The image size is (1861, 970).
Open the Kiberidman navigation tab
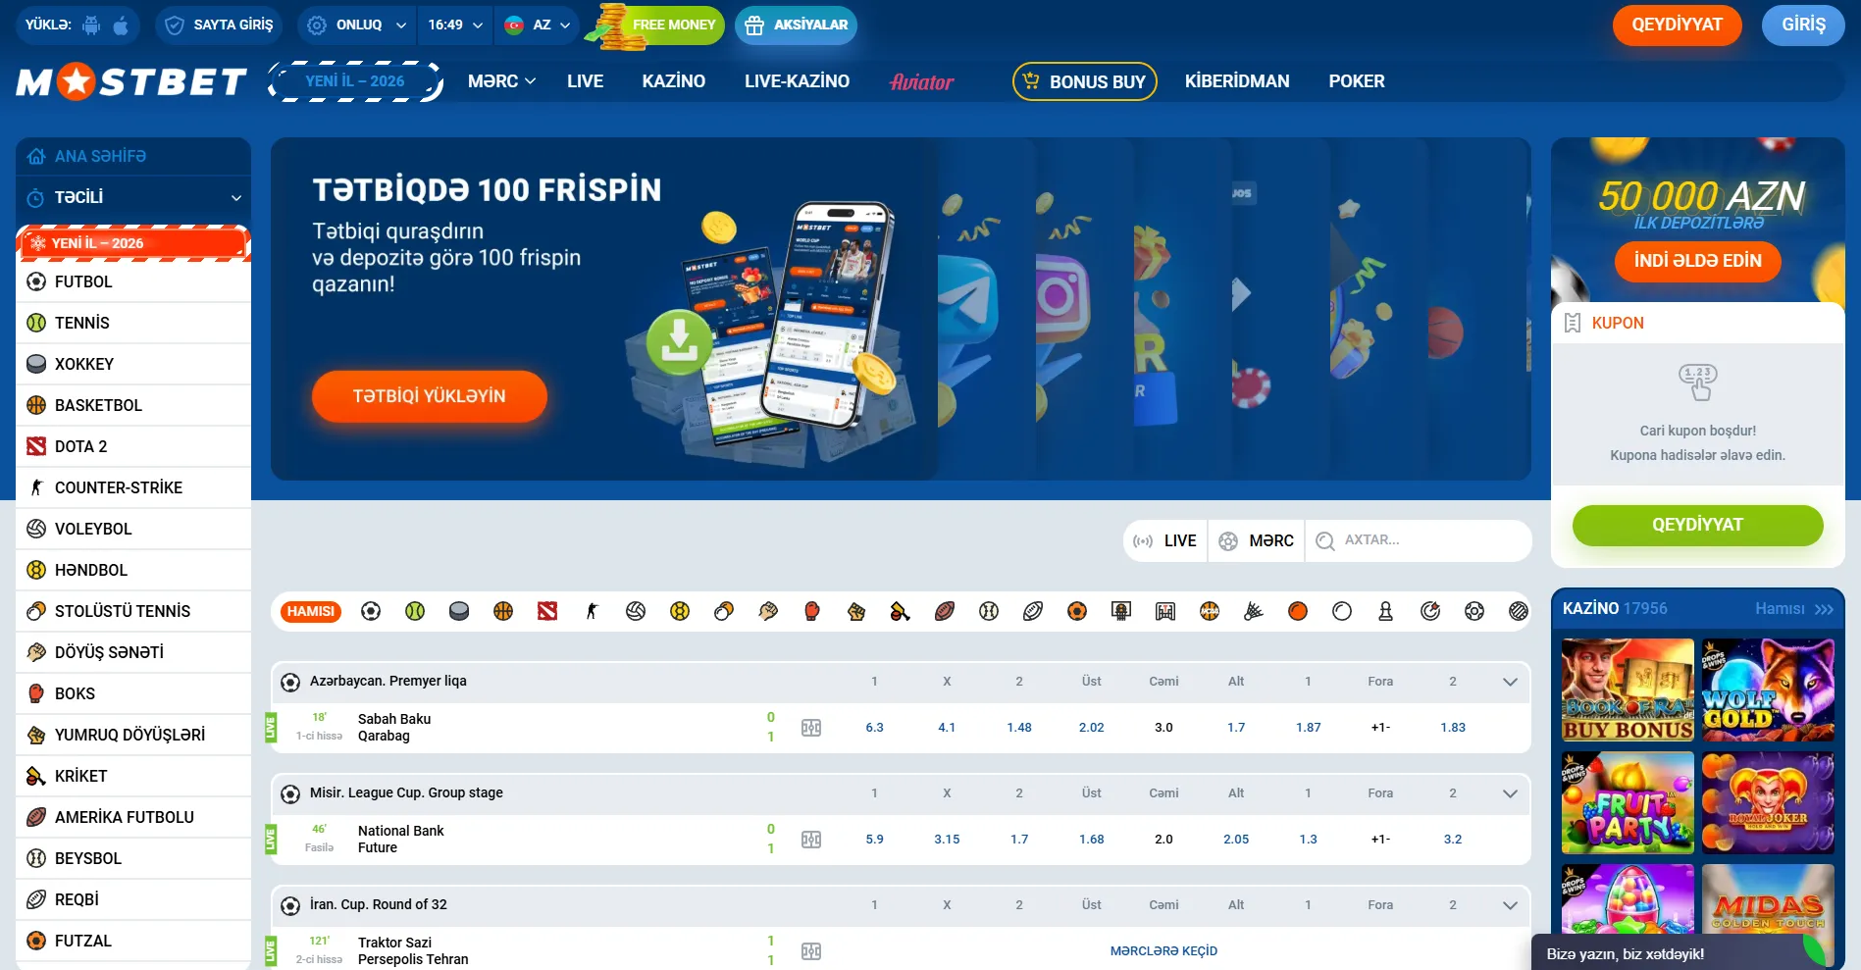(x=1237, y=81)
